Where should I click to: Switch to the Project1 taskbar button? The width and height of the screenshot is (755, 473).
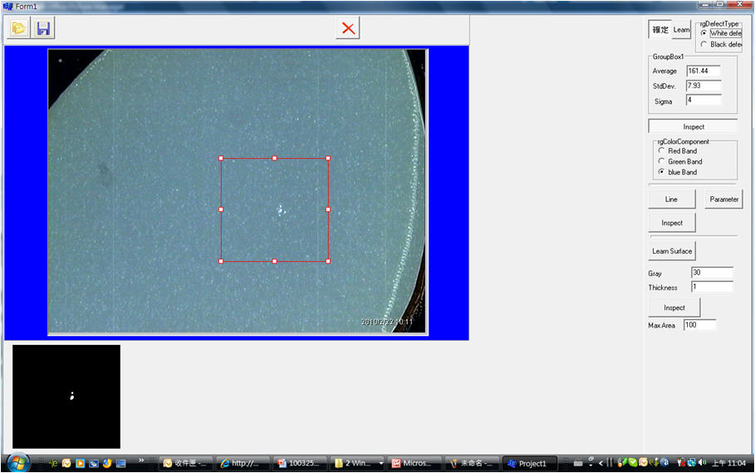point(529,463)
